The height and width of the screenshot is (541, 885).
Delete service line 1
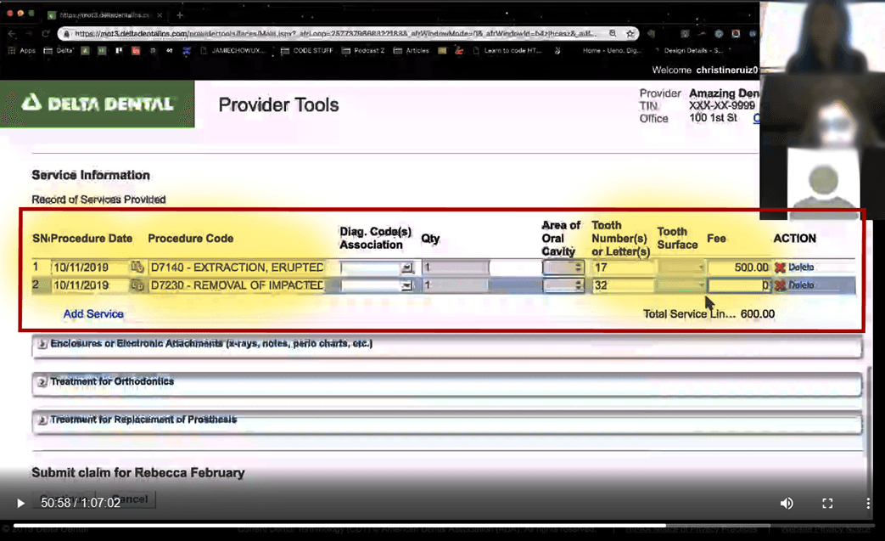795,268
